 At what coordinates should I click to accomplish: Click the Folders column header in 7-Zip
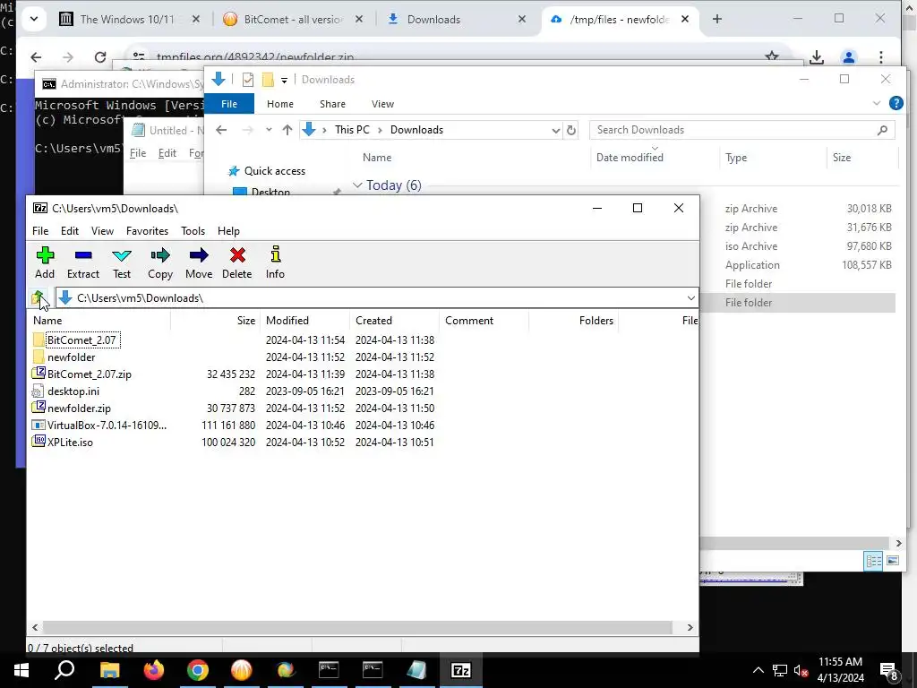(x=573, y=321)
